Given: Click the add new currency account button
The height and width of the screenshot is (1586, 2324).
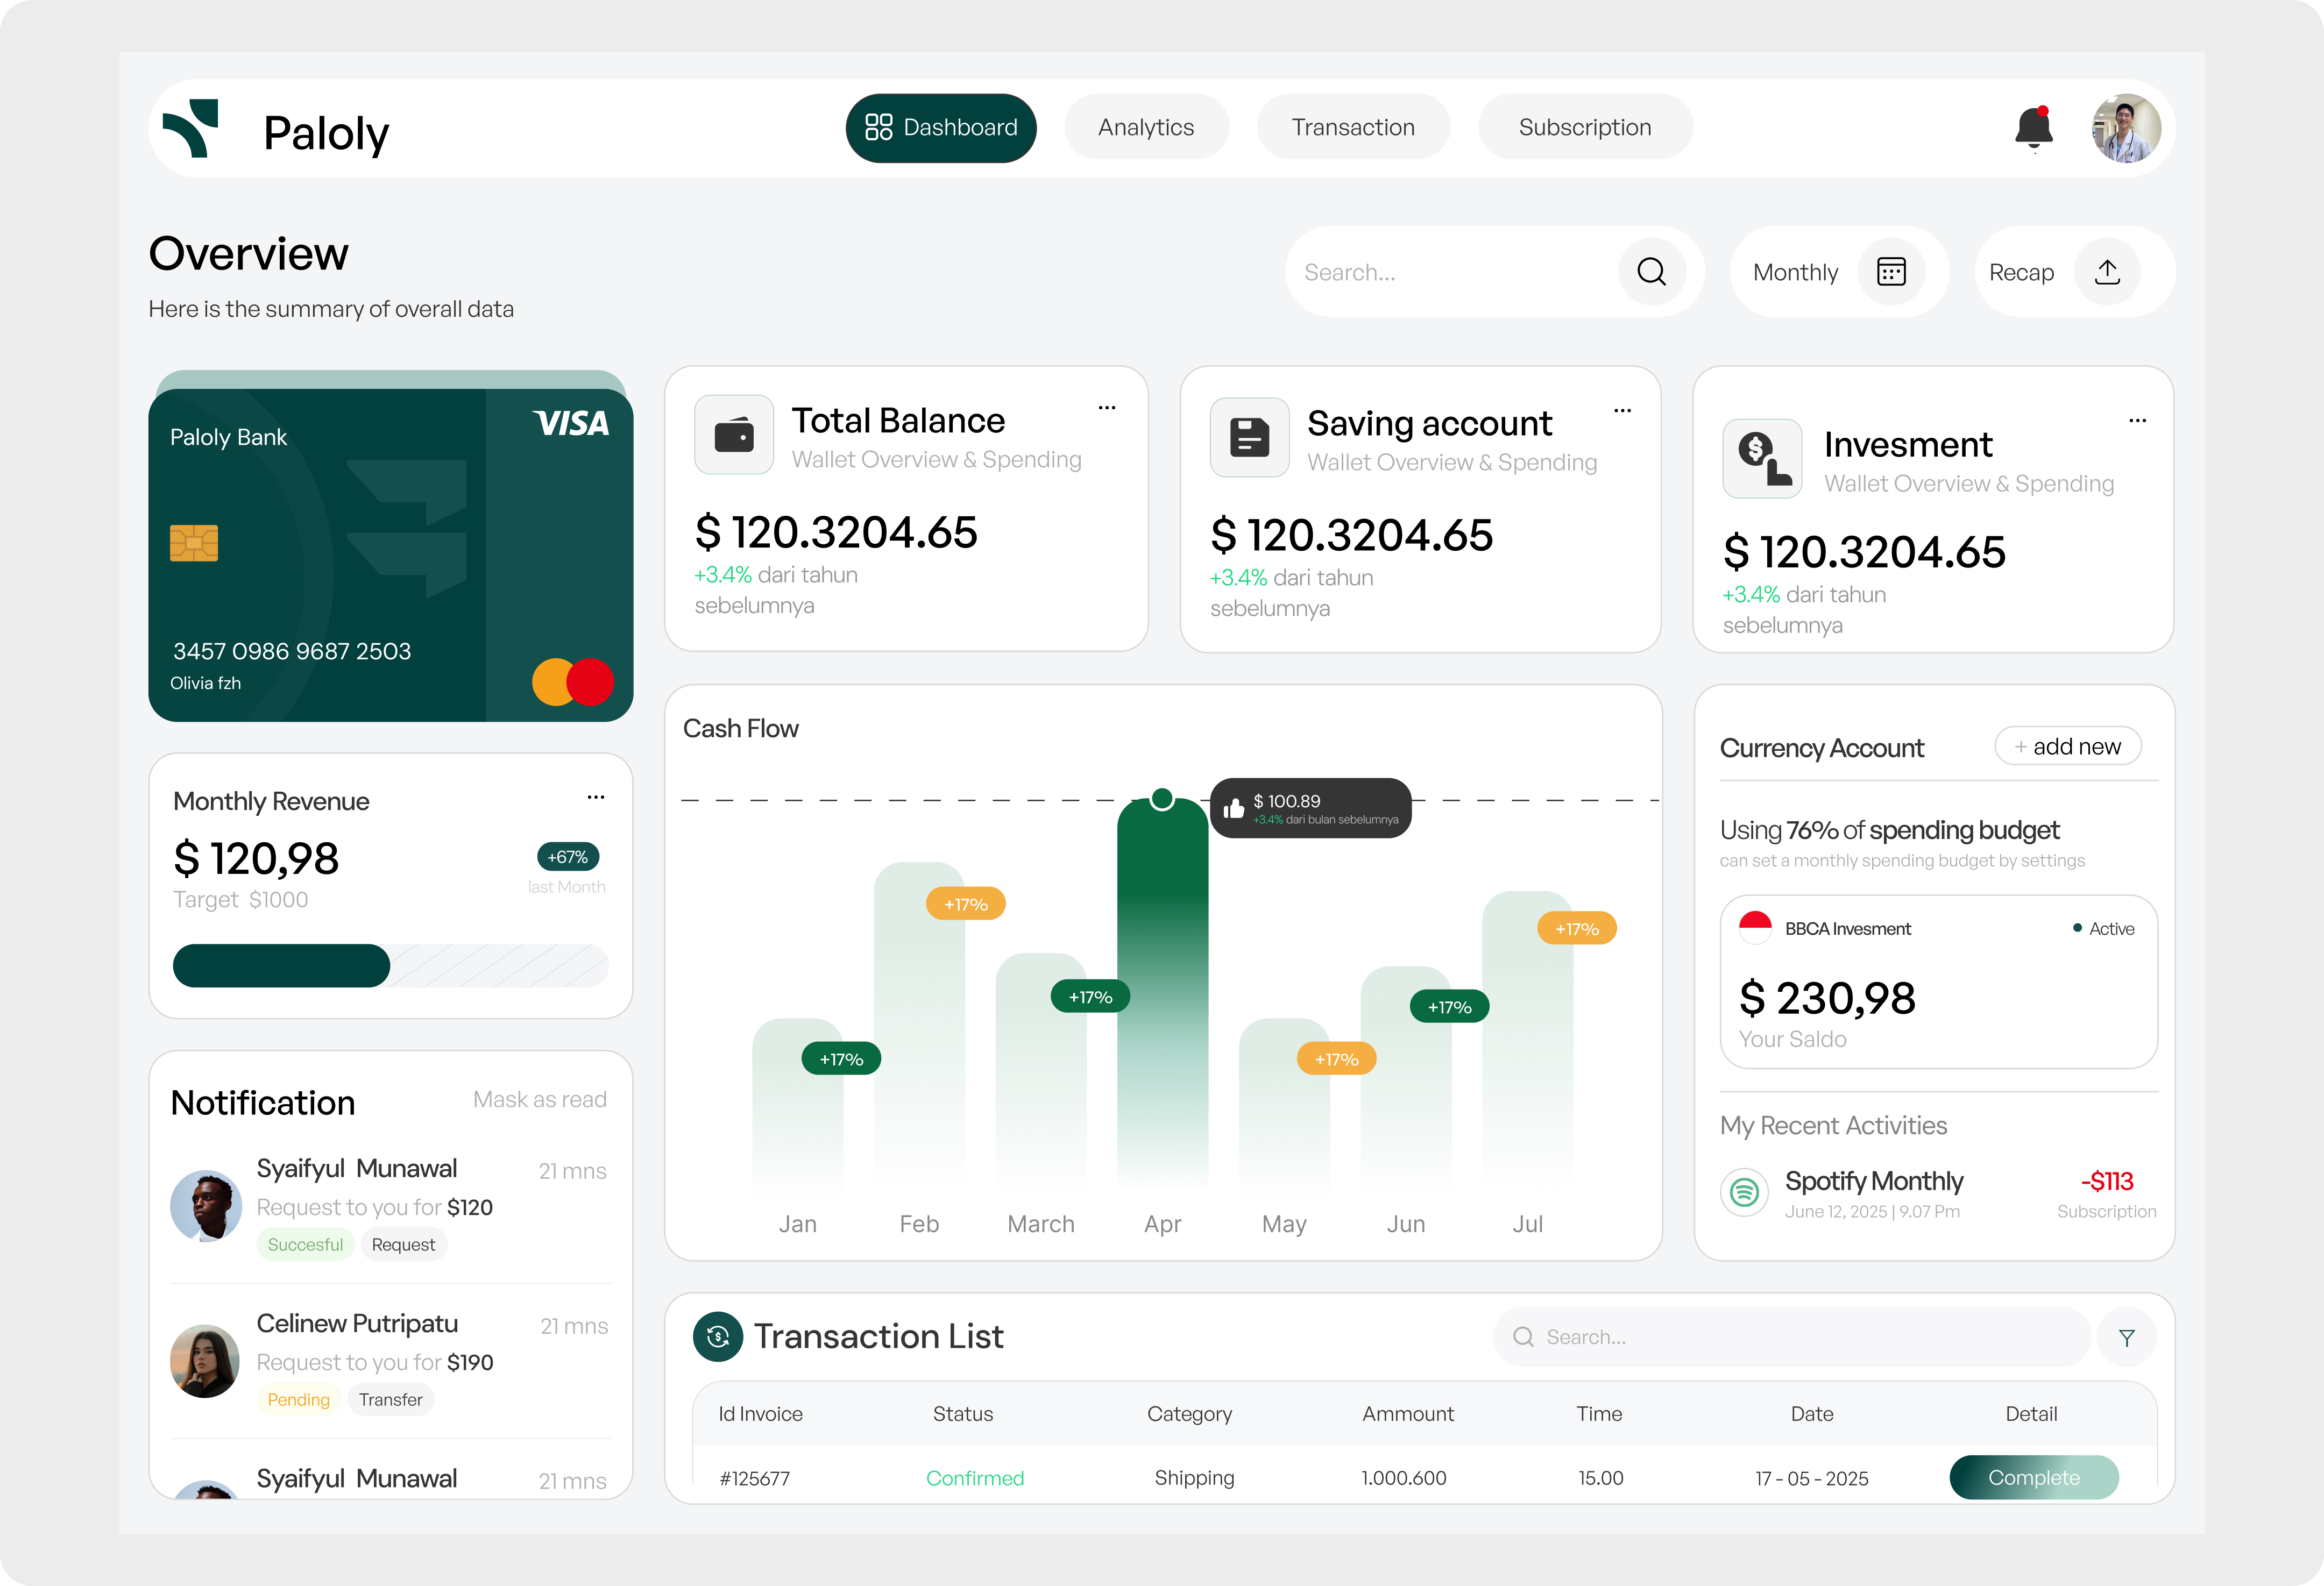Looking at the screenshot, I should tap(2067, 745).
